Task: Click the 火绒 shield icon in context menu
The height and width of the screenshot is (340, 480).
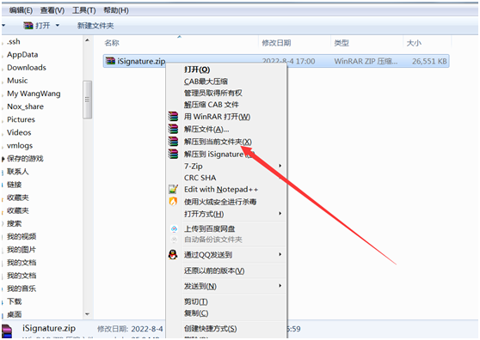Action: [173, 202]
